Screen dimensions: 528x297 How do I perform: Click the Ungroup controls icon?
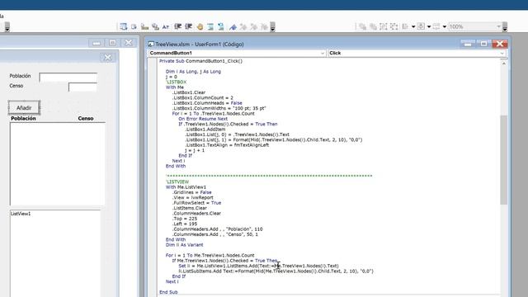point(394,26)
